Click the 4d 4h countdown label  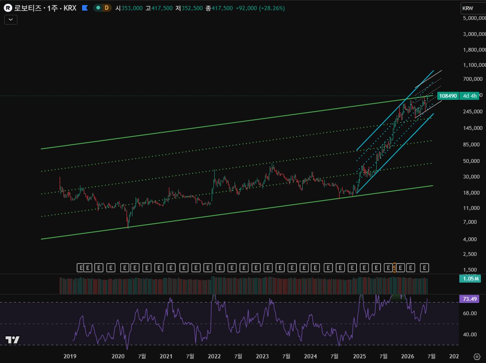tap(469, 96)
